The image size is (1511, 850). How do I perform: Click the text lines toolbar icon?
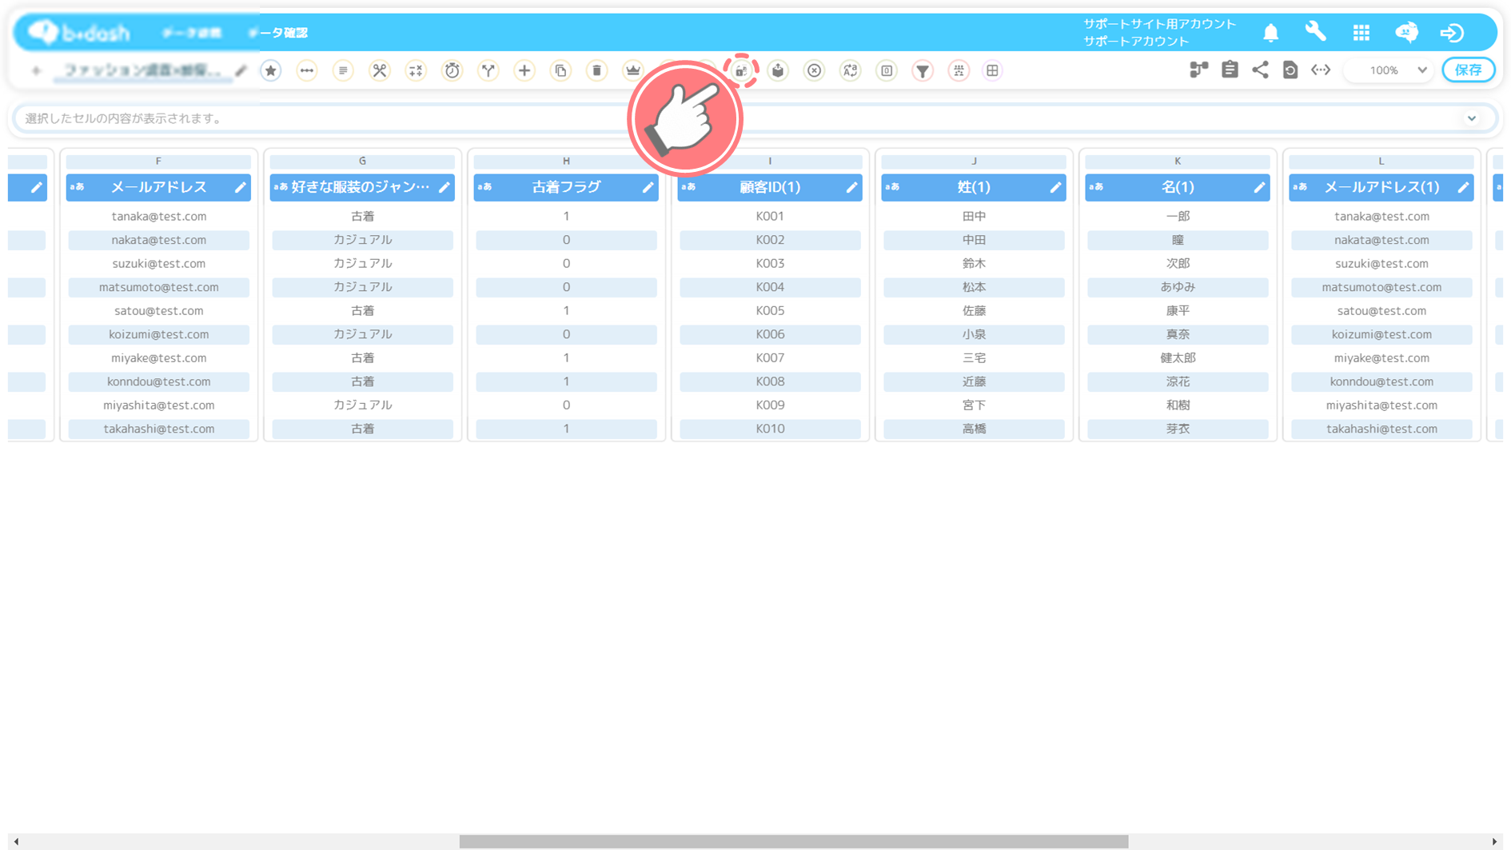click(343, 70)
